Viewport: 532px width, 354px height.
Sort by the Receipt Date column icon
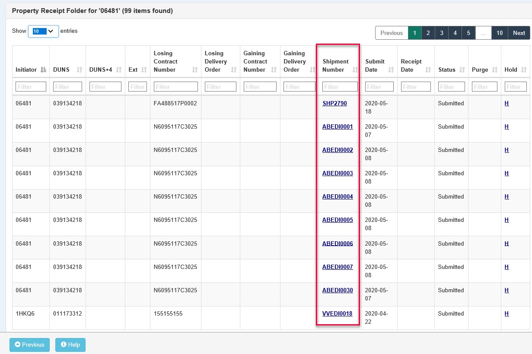428,70
